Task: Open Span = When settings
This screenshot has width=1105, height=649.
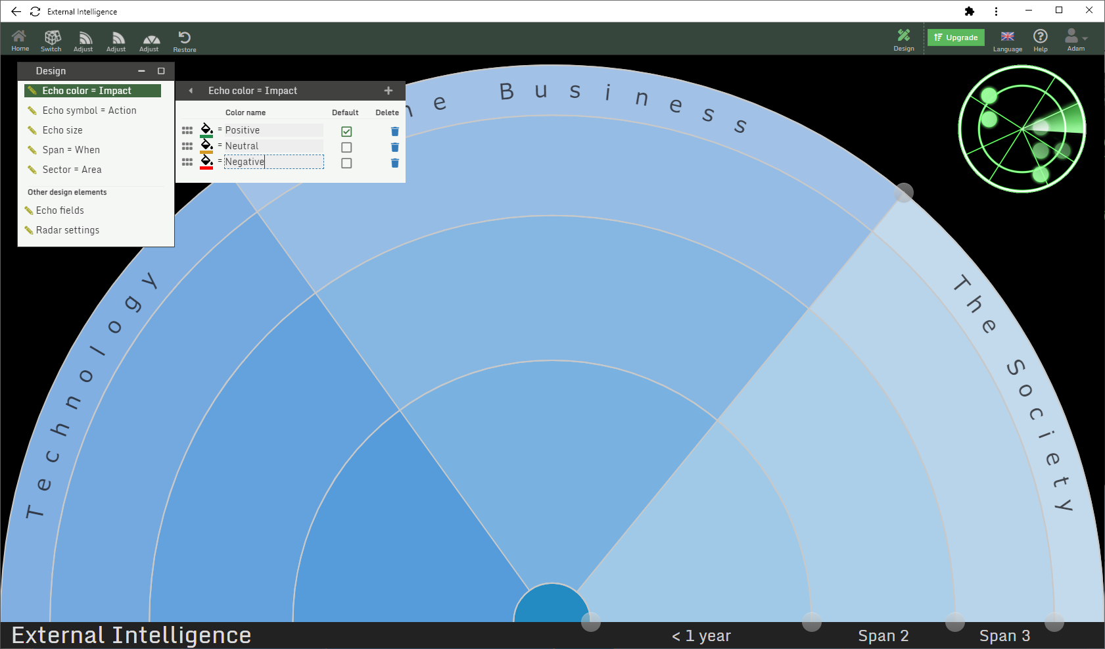Action: [71, 150]
